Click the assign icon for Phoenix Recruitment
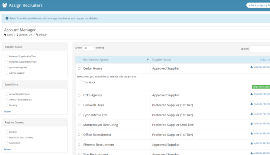 [252, 144]
